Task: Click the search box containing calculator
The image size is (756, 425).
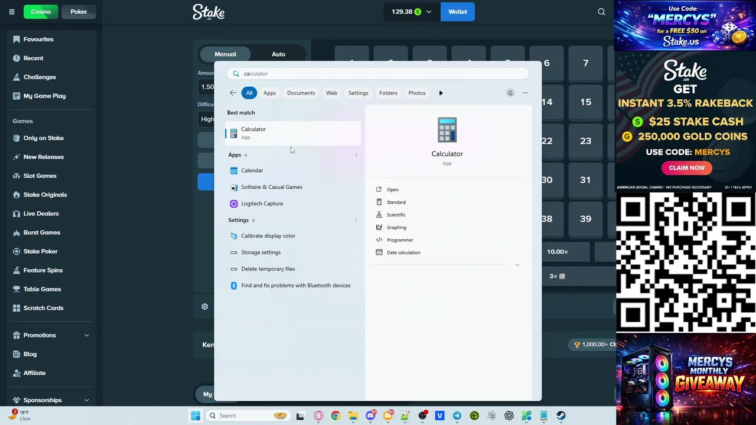Action: (x=378, y=74)
